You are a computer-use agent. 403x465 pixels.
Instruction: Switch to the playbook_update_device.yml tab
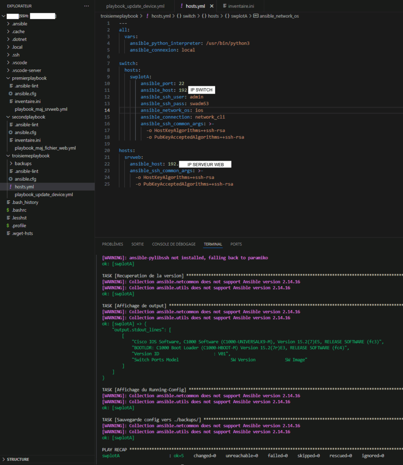coord(135,6)
